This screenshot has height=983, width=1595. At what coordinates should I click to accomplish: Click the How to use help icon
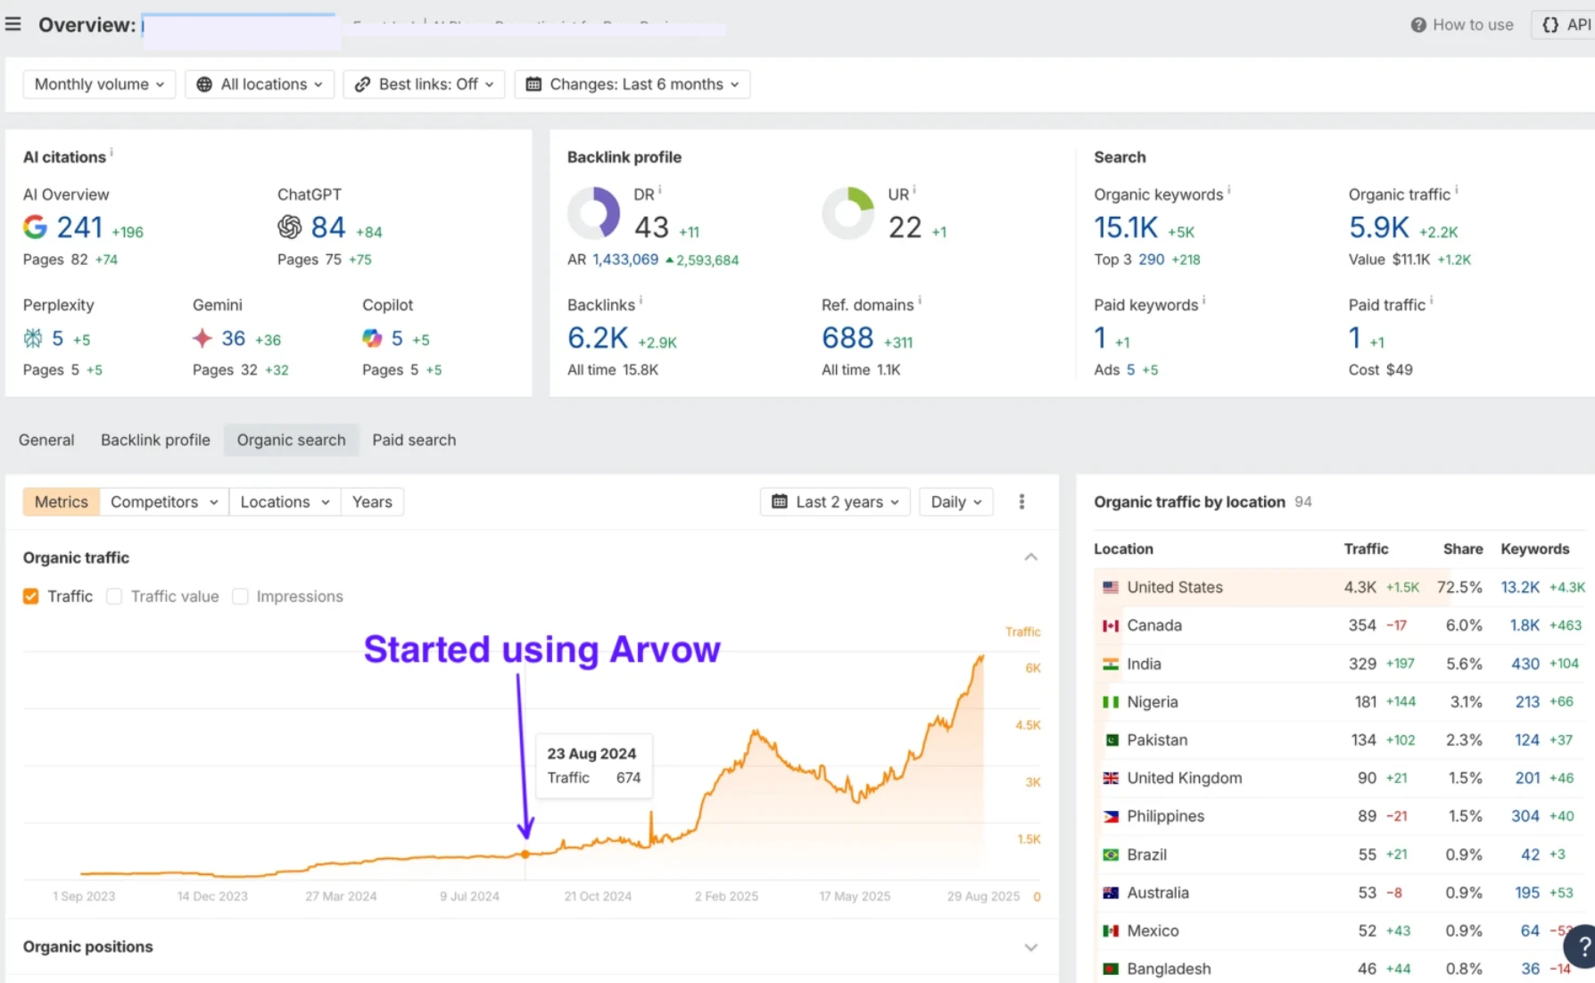click(1418, 25)
